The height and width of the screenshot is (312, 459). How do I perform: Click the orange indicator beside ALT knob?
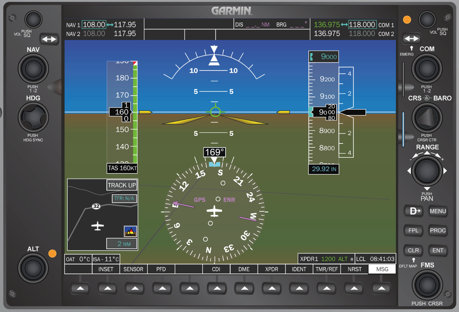[x=52, y=254]
